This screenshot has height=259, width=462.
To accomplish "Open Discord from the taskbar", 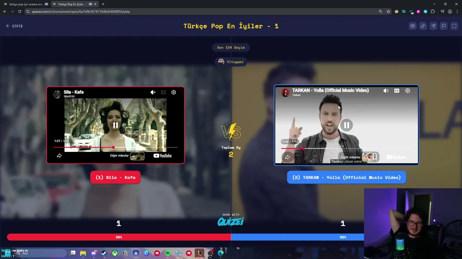I will pos(93,253).
